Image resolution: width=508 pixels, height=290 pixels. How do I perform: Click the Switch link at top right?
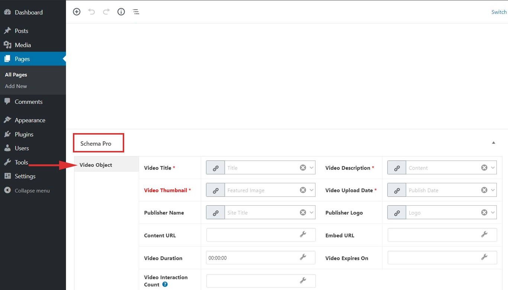tap(499, 12)
